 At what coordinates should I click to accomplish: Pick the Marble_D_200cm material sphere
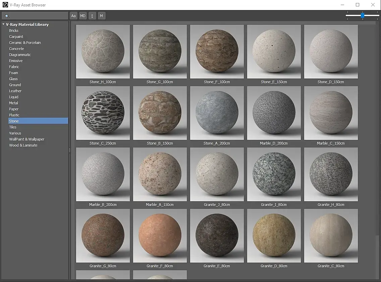coord(274,113)
